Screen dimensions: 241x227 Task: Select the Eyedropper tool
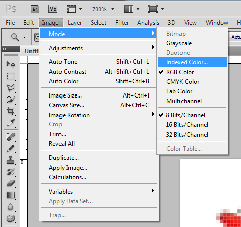11,123
